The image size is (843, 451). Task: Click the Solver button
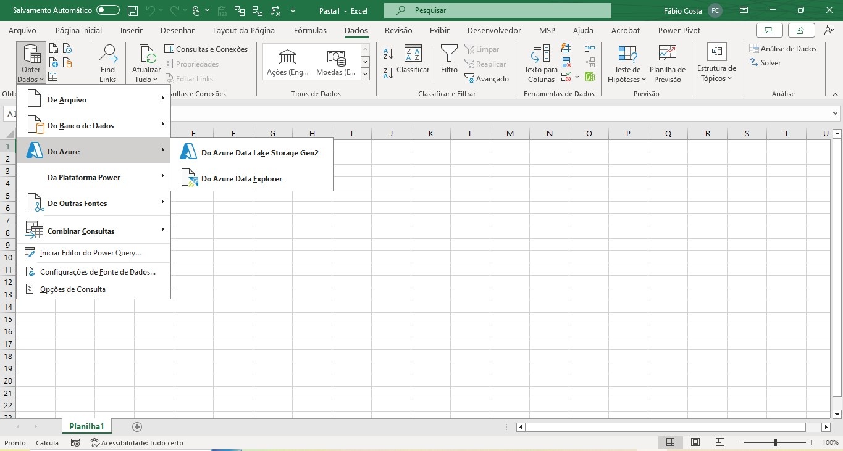tap(765, 63)
